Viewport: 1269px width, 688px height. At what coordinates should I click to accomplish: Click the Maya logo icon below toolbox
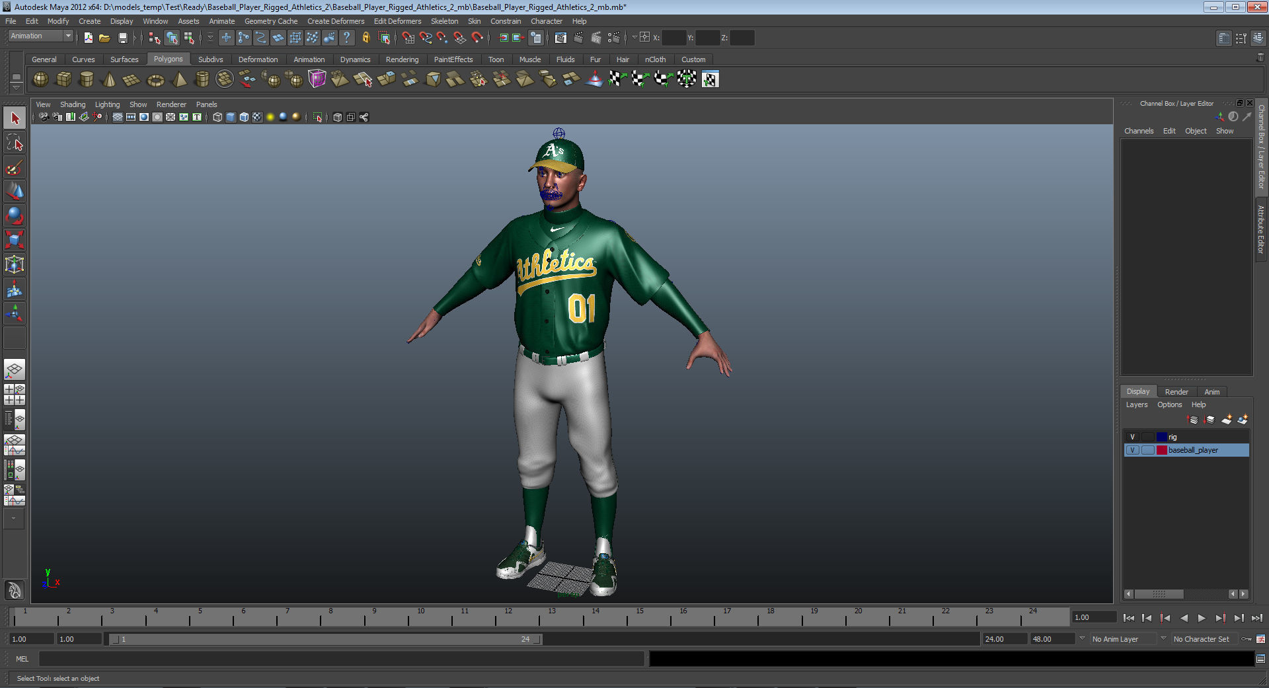pyautogui.click(x=15, y=590)
